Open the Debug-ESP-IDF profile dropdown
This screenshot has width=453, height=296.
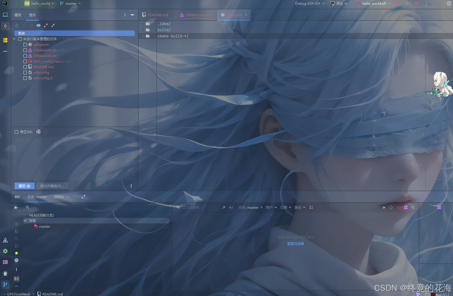click(x=310, y=3)
